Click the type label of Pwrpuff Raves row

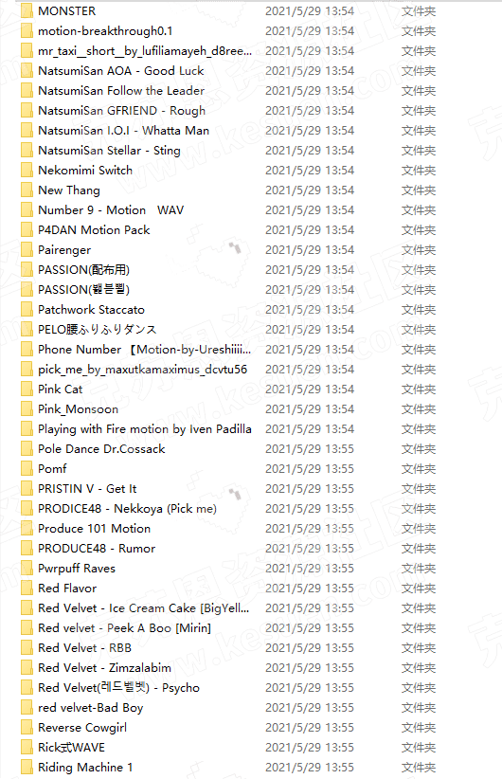click(x=418, y=569)
